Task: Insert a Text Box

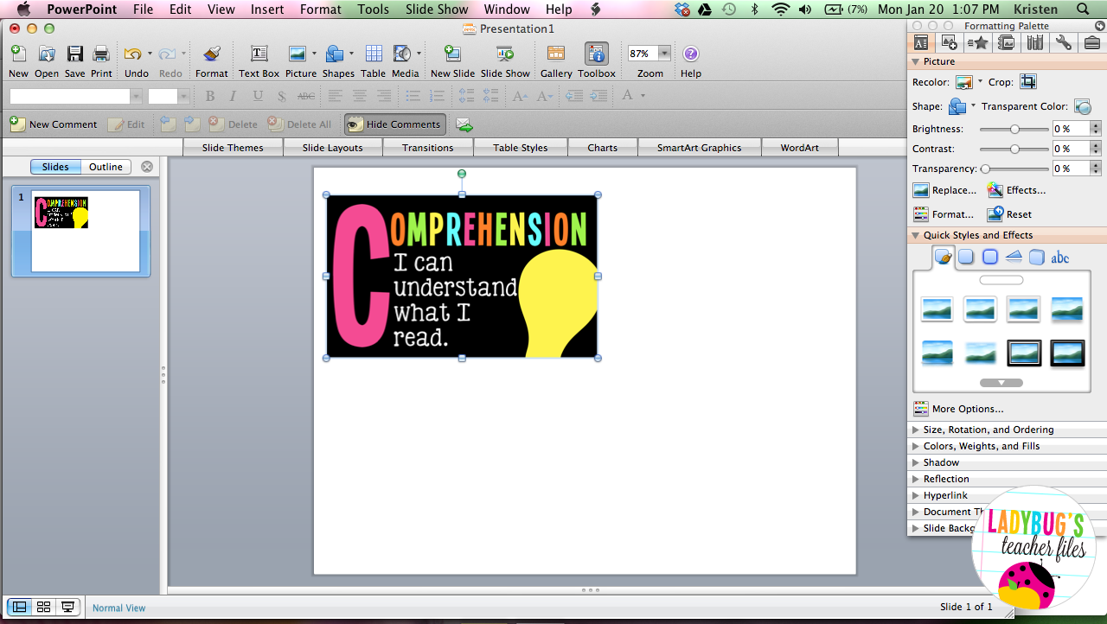Action: coord(259,54)
